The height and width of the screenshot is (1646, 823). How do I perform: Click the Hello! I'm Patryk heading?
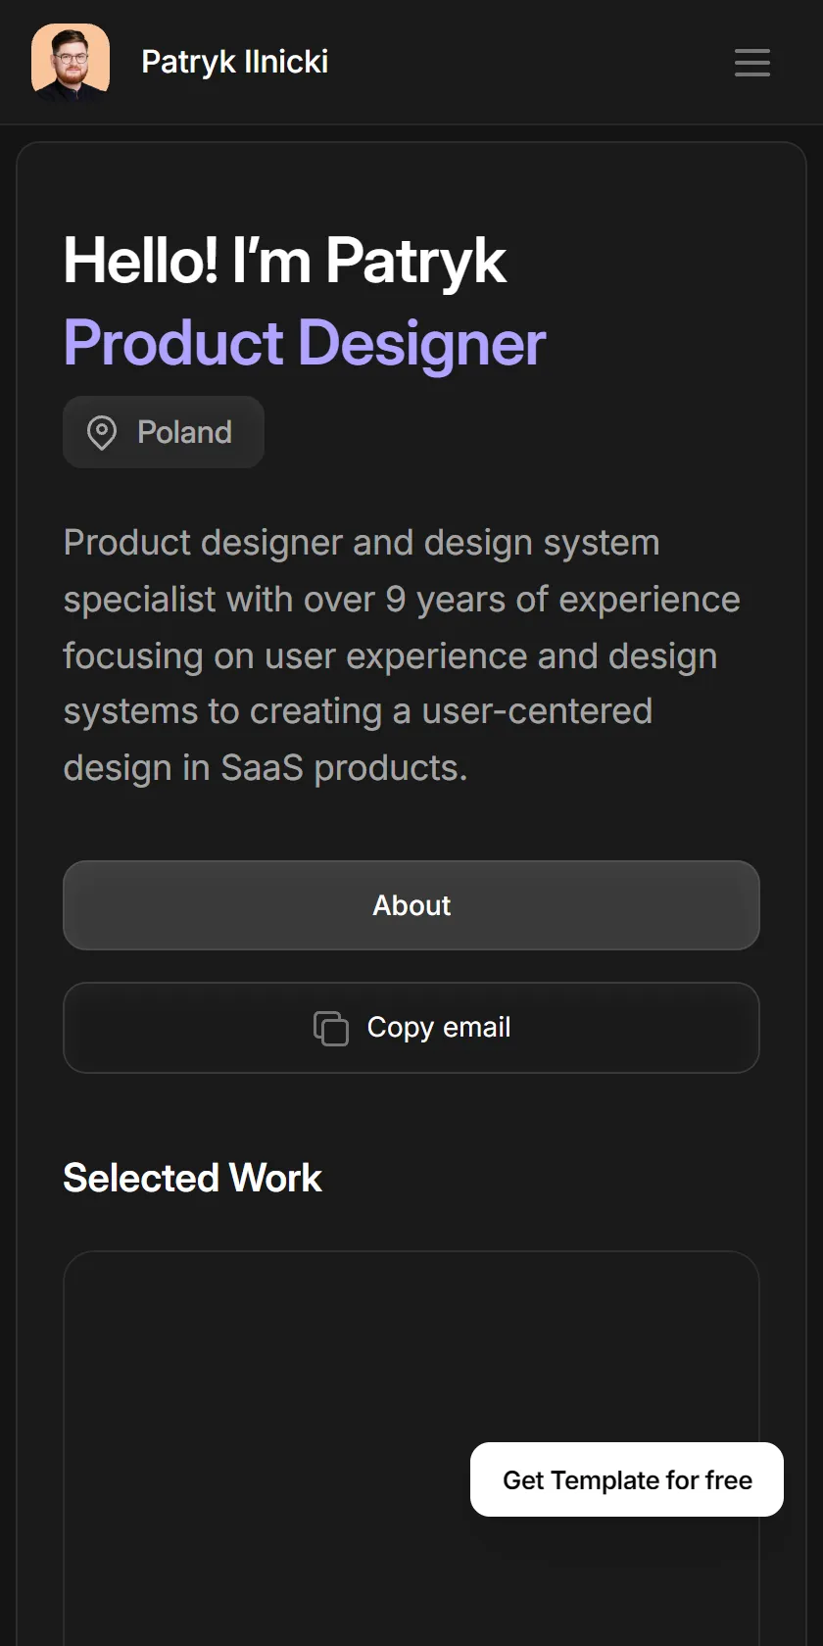pyautogui.click(x=284, y=261)
